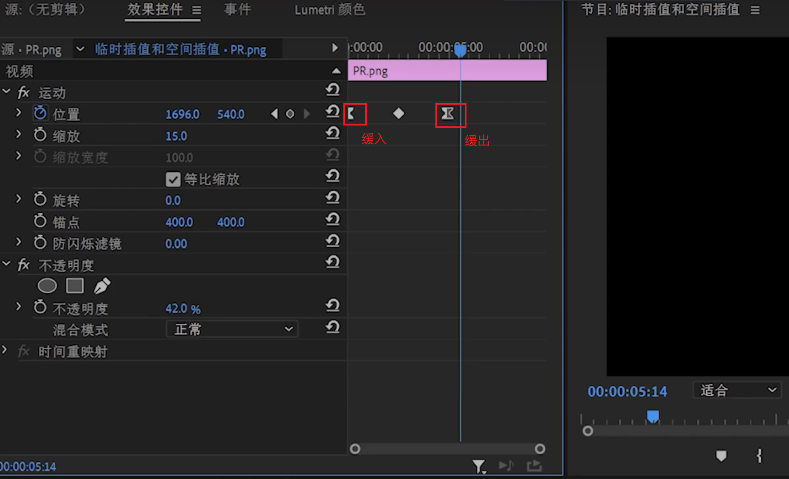Select the middle diamond 位置 keyframe
Image resolution: width=789 pixels, height=479 pixels.
[x=399, y=114]
